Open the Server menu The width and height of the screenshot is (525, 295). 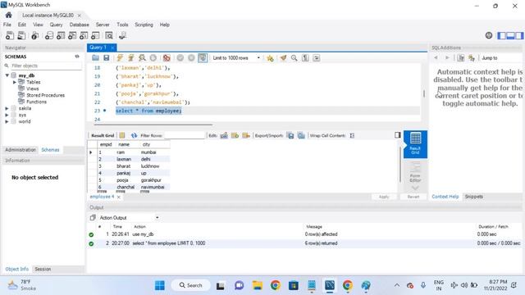tap(103, 25)
